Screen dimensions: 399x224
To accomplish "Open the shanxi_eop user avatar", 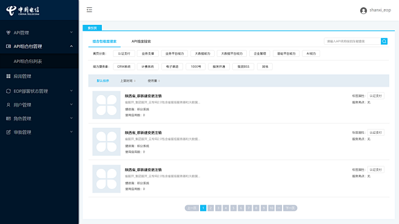I will pyautogui.click(x=363, y=10).
